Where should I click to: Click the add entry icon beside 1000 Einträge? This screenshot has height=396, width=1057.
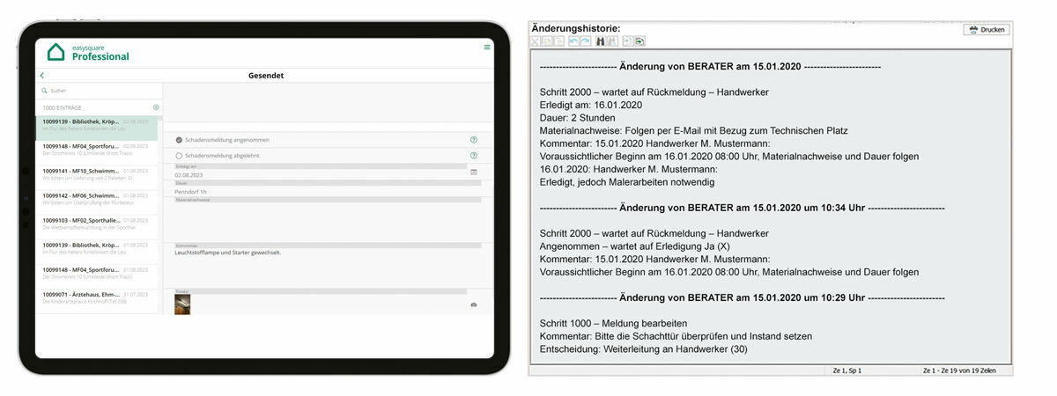click(156, 107)
